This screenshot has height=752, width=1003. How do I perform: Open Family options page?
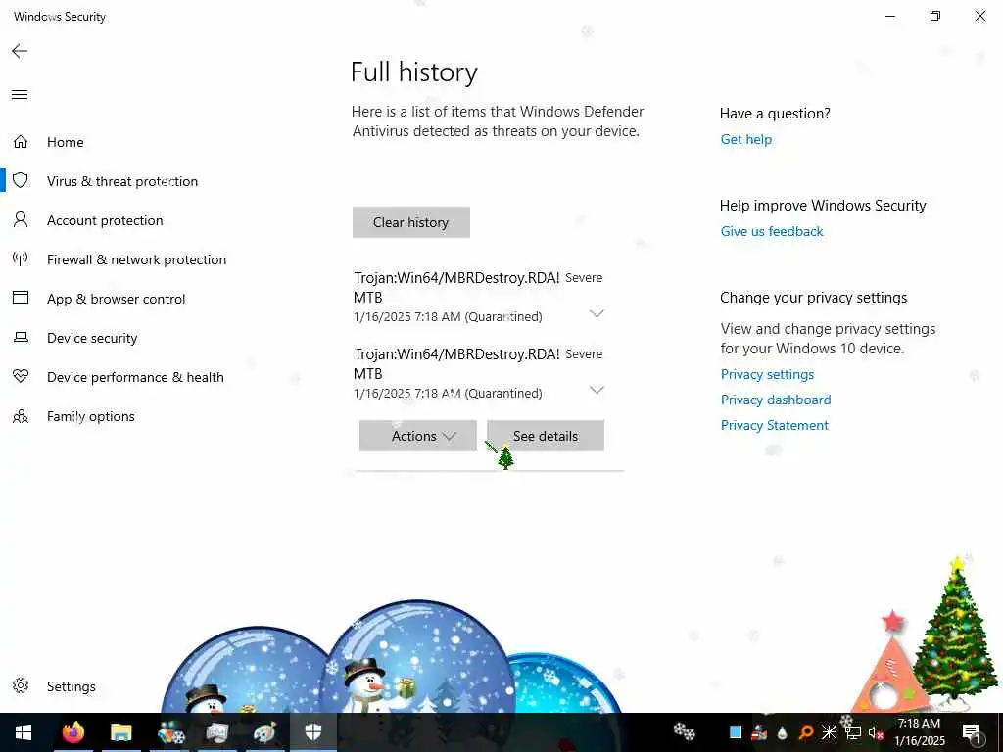(x=91, y=416)
